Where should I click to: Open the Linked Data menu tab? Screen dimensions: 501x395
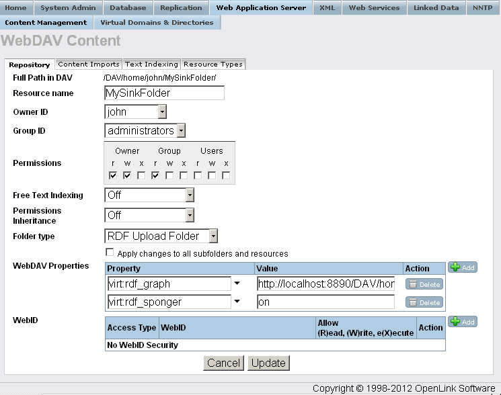tap(436, 8)
